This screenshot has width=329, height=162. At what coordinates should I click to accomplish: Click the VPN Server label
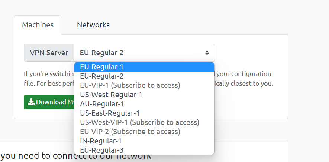49,53
